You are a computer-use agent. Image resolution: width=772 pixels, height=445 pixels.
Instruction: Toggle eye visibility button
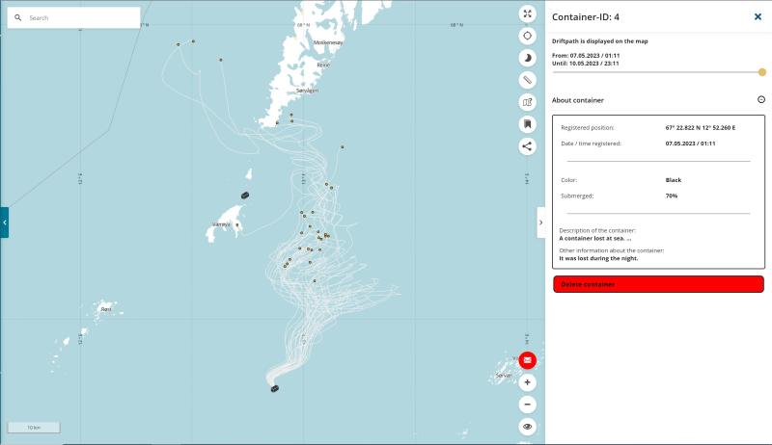(527, 427)
